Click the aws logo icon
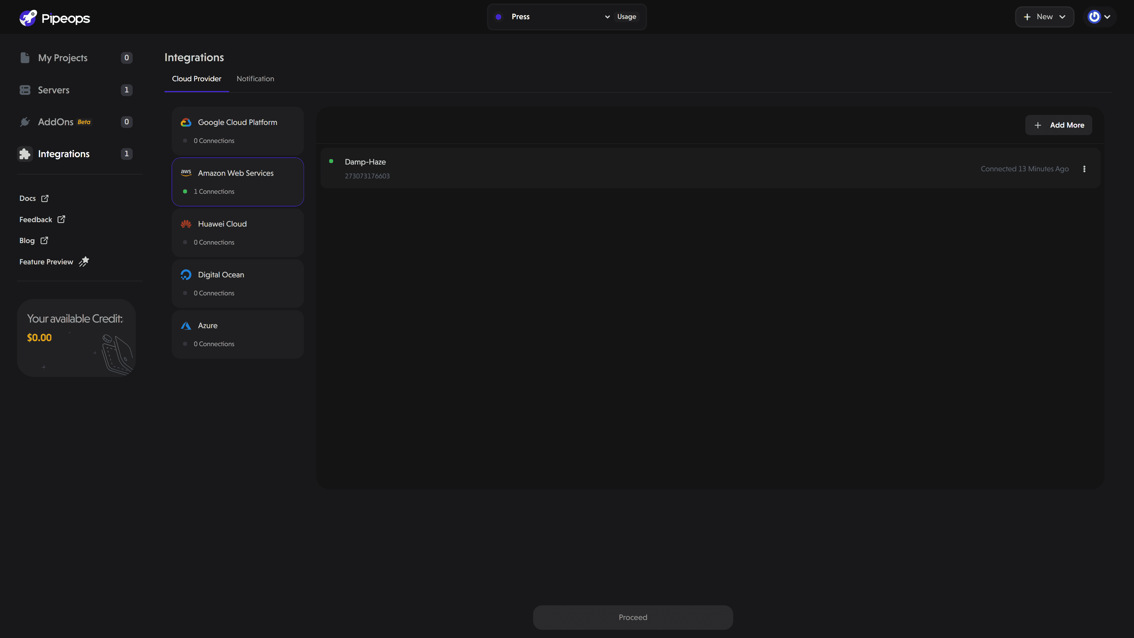1134x638 pixels. [186, 173]
